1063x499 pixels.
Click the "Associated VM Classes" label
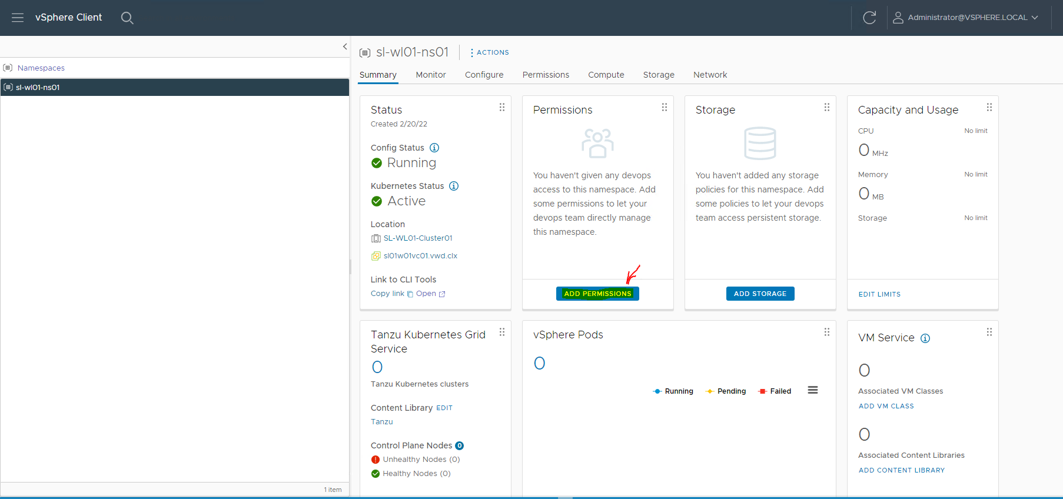pos(901,391)
